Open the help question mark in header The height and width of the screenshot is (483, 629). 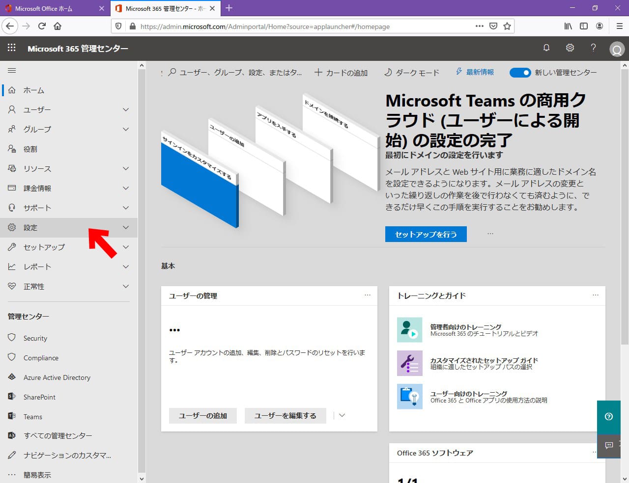[593, 48]
